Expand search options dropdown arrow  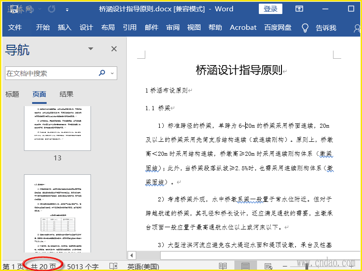tap(112, 73)
